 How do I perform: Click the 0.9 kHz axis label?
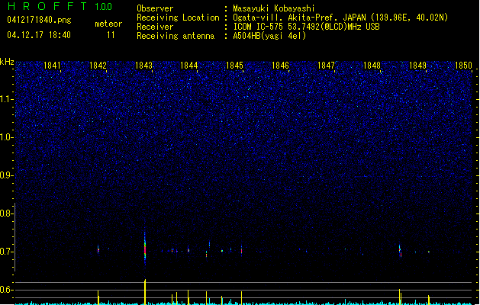click(6, 175)
